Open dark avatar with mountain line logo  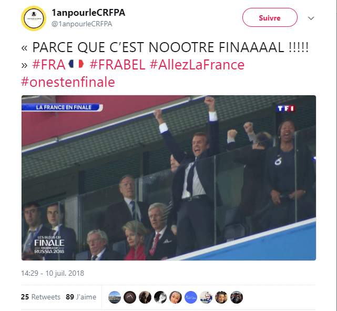pyautogui.click(x=130, y=297)
